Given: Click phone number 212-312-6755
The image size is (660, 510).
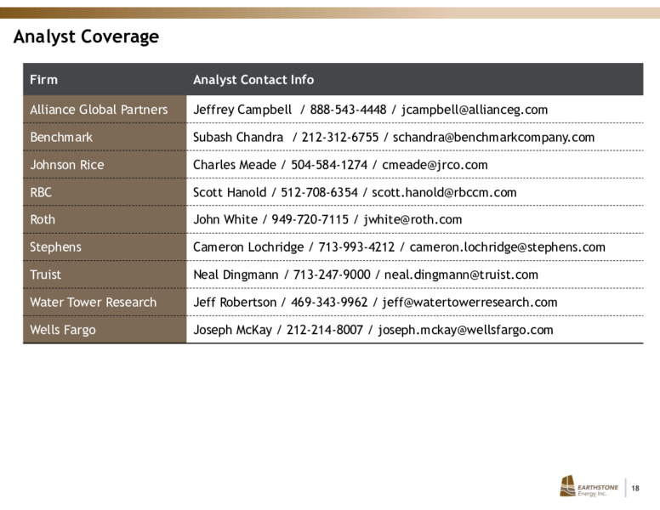Looking at the screenshot, I should point(340,137).
